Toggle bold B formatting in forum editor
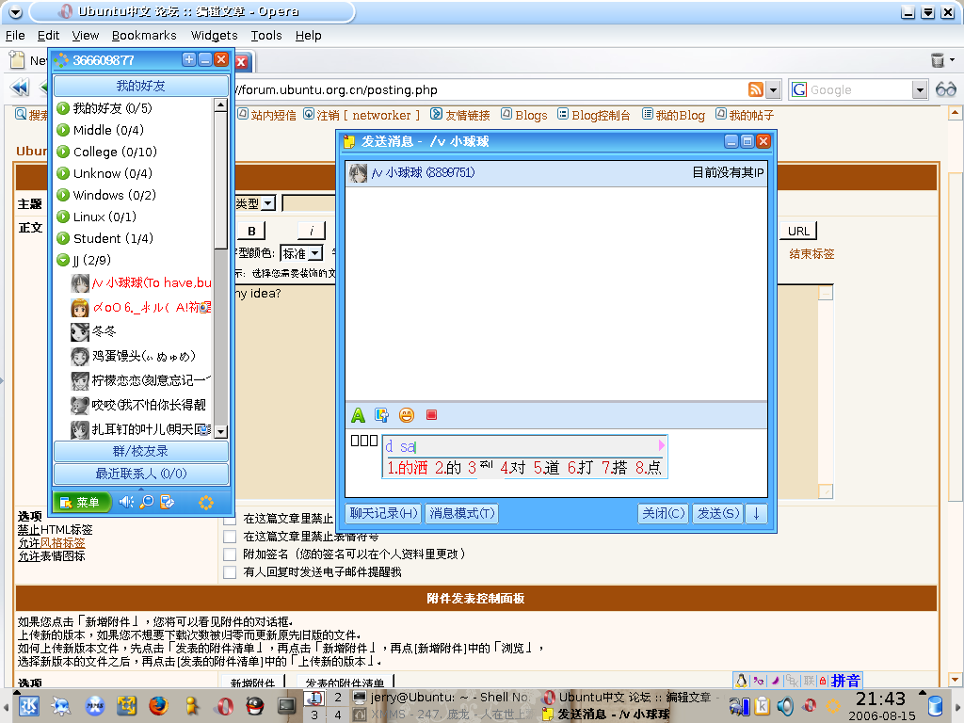The width and height of the screenshot is (964, 723). pyautogui.click(x=251, y=232)
